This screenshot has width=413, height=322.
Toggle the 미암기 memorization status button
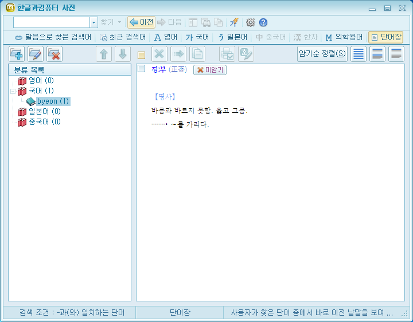click(x=210, y=70)
